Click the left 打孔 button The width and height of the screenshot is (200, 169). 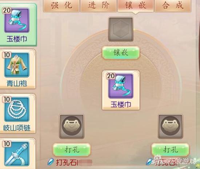72,149
